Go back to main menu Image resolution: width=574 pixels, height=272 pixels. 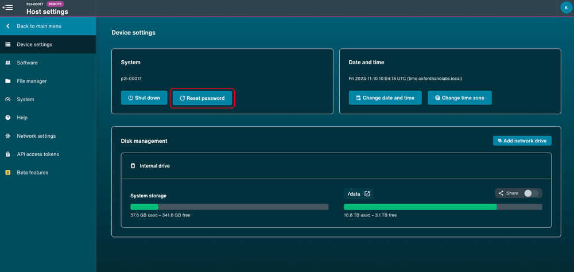tap(48, 26)
